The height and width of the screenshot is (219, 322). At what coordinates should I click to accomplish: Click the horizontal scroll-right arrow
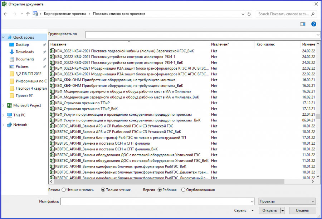pos(313,181)
